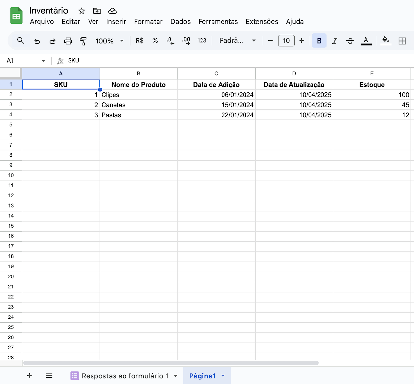Click the redo arrow icon
The width and height of the screenshot is (414, 384).
[x=52, y=41]
